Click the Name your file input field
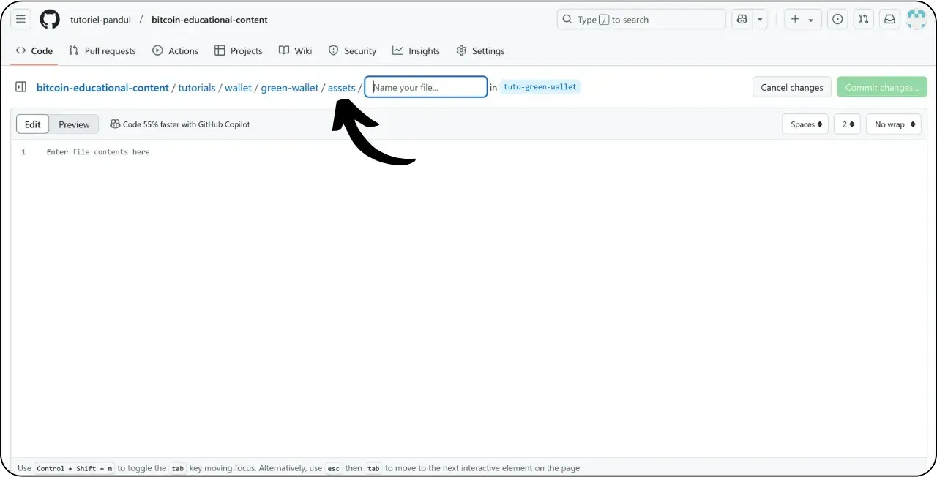Image resolution: width=937 pixels, height=477 pixels. pos(425,86)
